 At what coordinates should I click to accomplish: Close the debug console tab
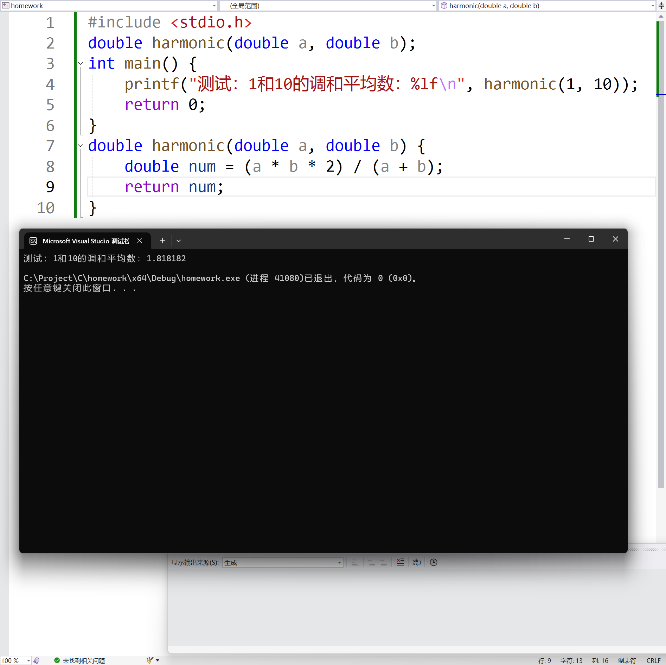coord(140,241)
